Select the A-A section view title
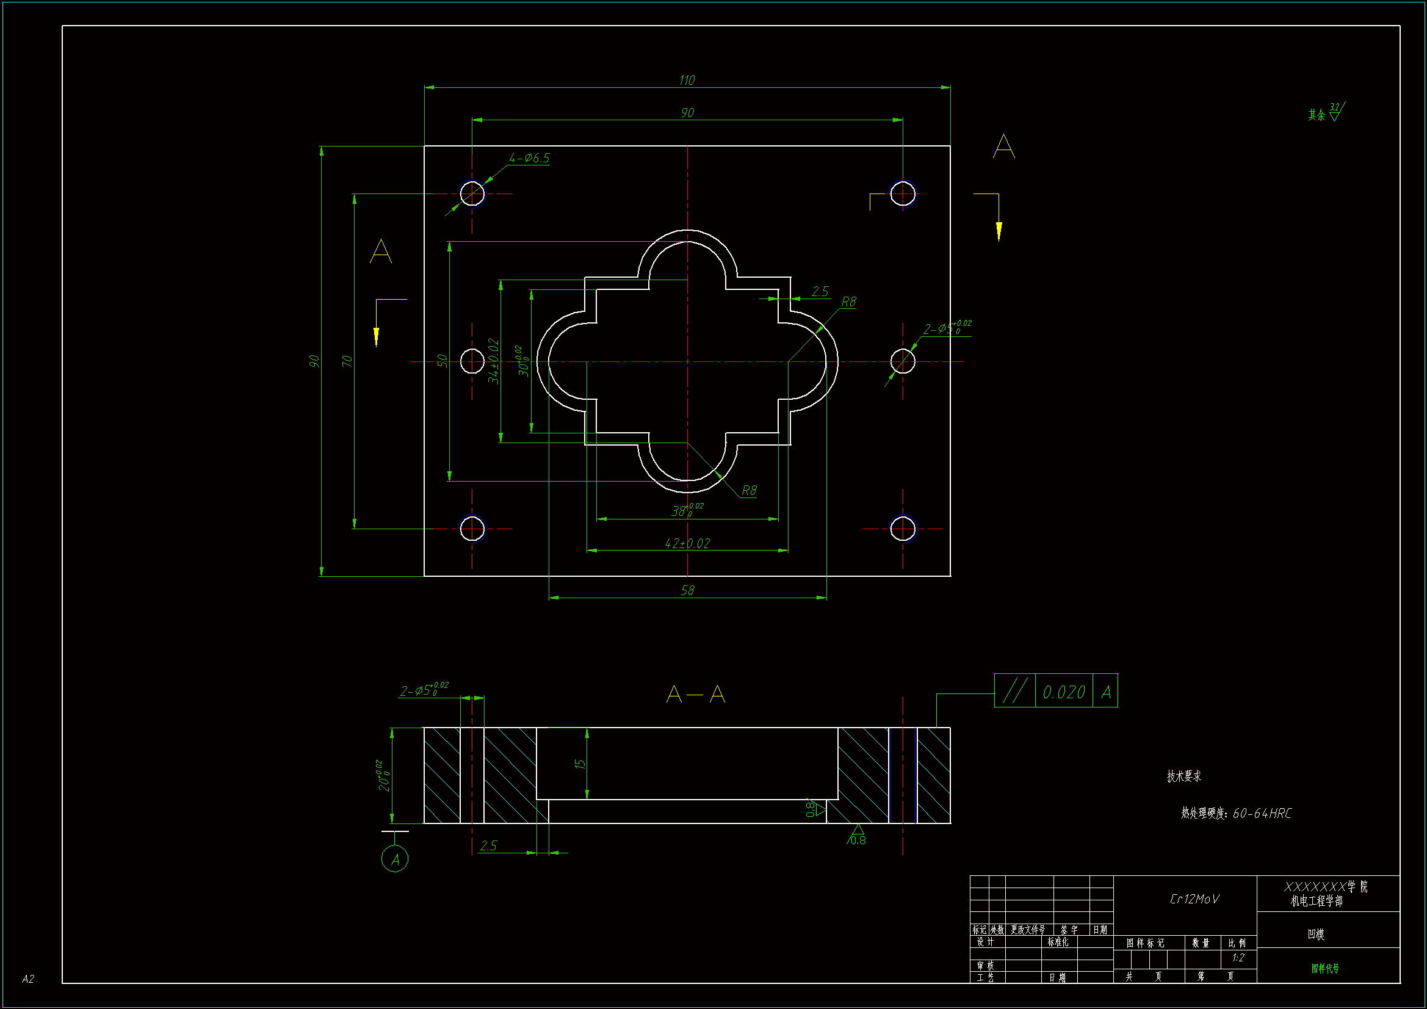The height and width of the screenshot is (1009, 1427). (x=695, y=693)
